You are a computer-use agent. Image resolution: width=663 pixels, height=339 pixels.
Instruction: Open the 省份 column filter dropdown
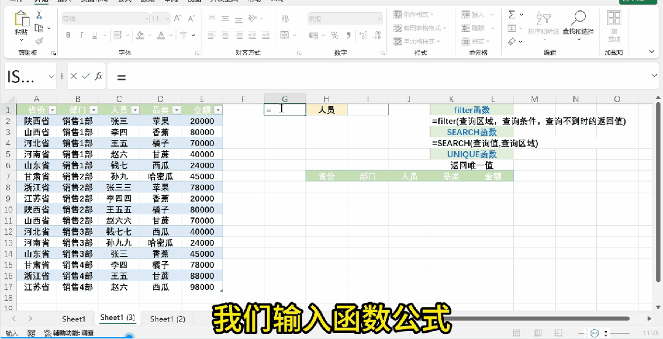coord(52,110)
